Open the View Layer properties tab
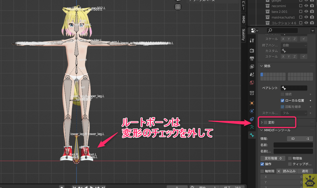 252,67
